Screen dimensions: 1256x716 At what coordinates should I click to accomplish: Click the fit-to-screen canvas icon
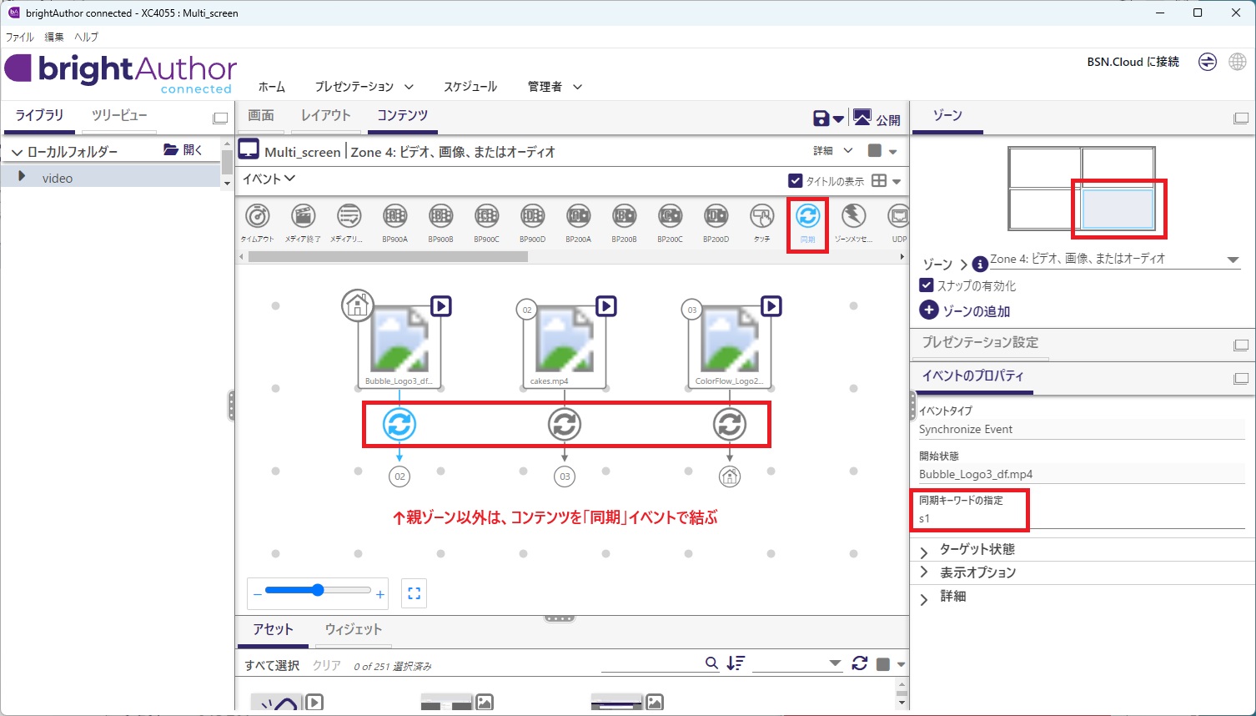pos(414,593)
